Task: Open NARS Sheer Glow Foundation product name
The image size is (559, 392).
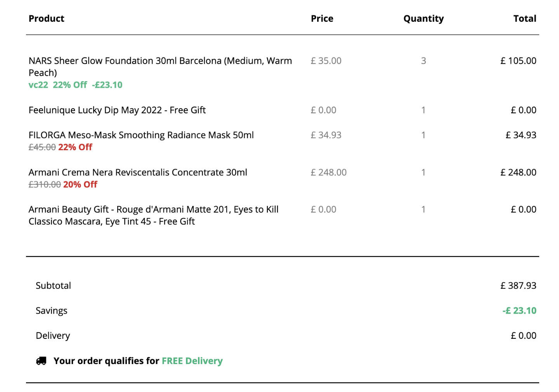Action: tap(160, 67)
